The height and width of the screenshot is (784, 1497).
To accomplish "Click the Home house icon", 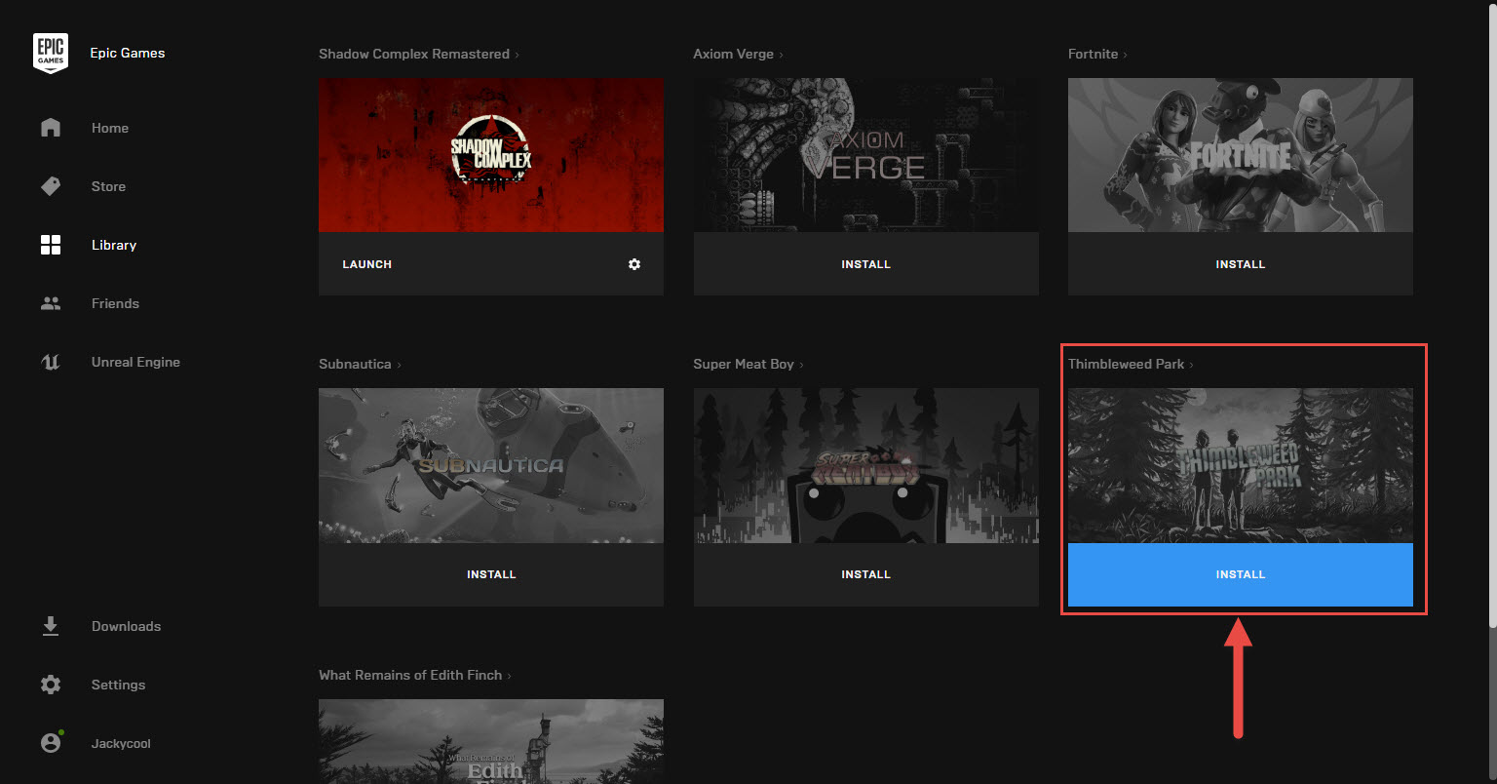I will (x=51, y=128).
